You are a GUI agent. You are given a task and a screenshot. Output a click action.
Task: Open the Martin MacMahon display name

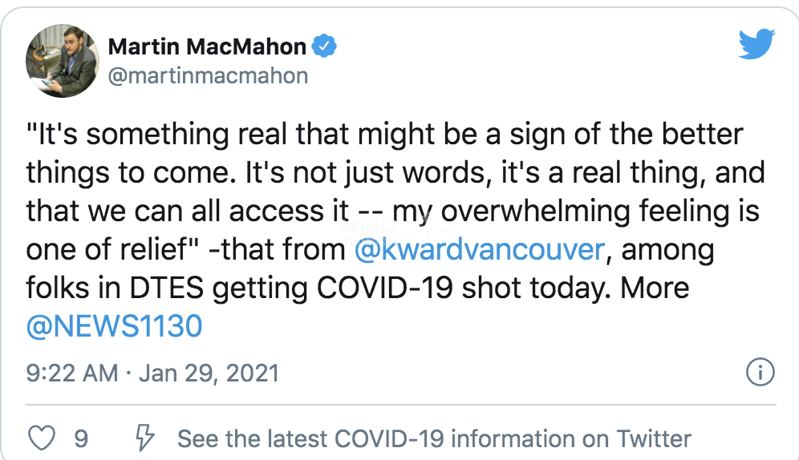pos(207,46)
